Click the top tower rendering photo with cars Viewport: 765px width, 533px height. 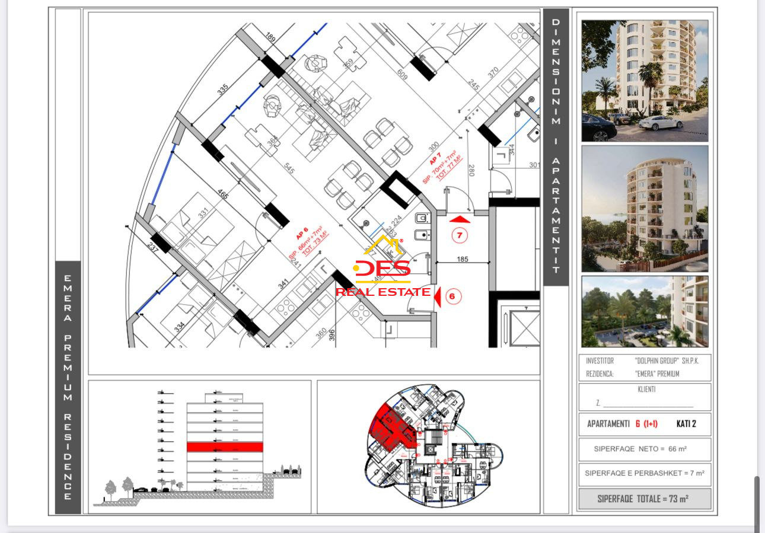tap(645, 81)
